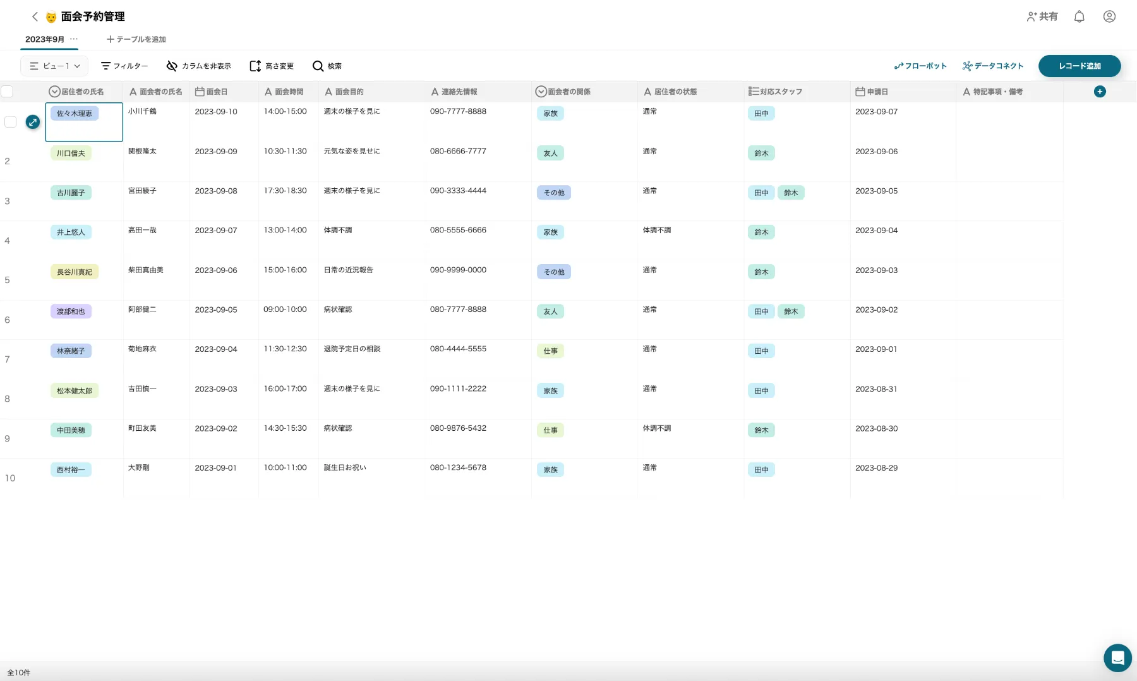Click the 渡部和也 purple tag
This screenshot has height=681, width=1137.
coord(71,311)
